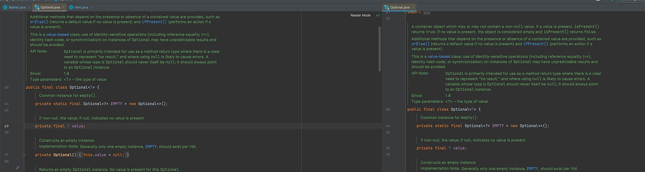Screen dimensions: 645x172
Task: Click 'API Note:' label in right editor
Action: click(x=420, y=73)
